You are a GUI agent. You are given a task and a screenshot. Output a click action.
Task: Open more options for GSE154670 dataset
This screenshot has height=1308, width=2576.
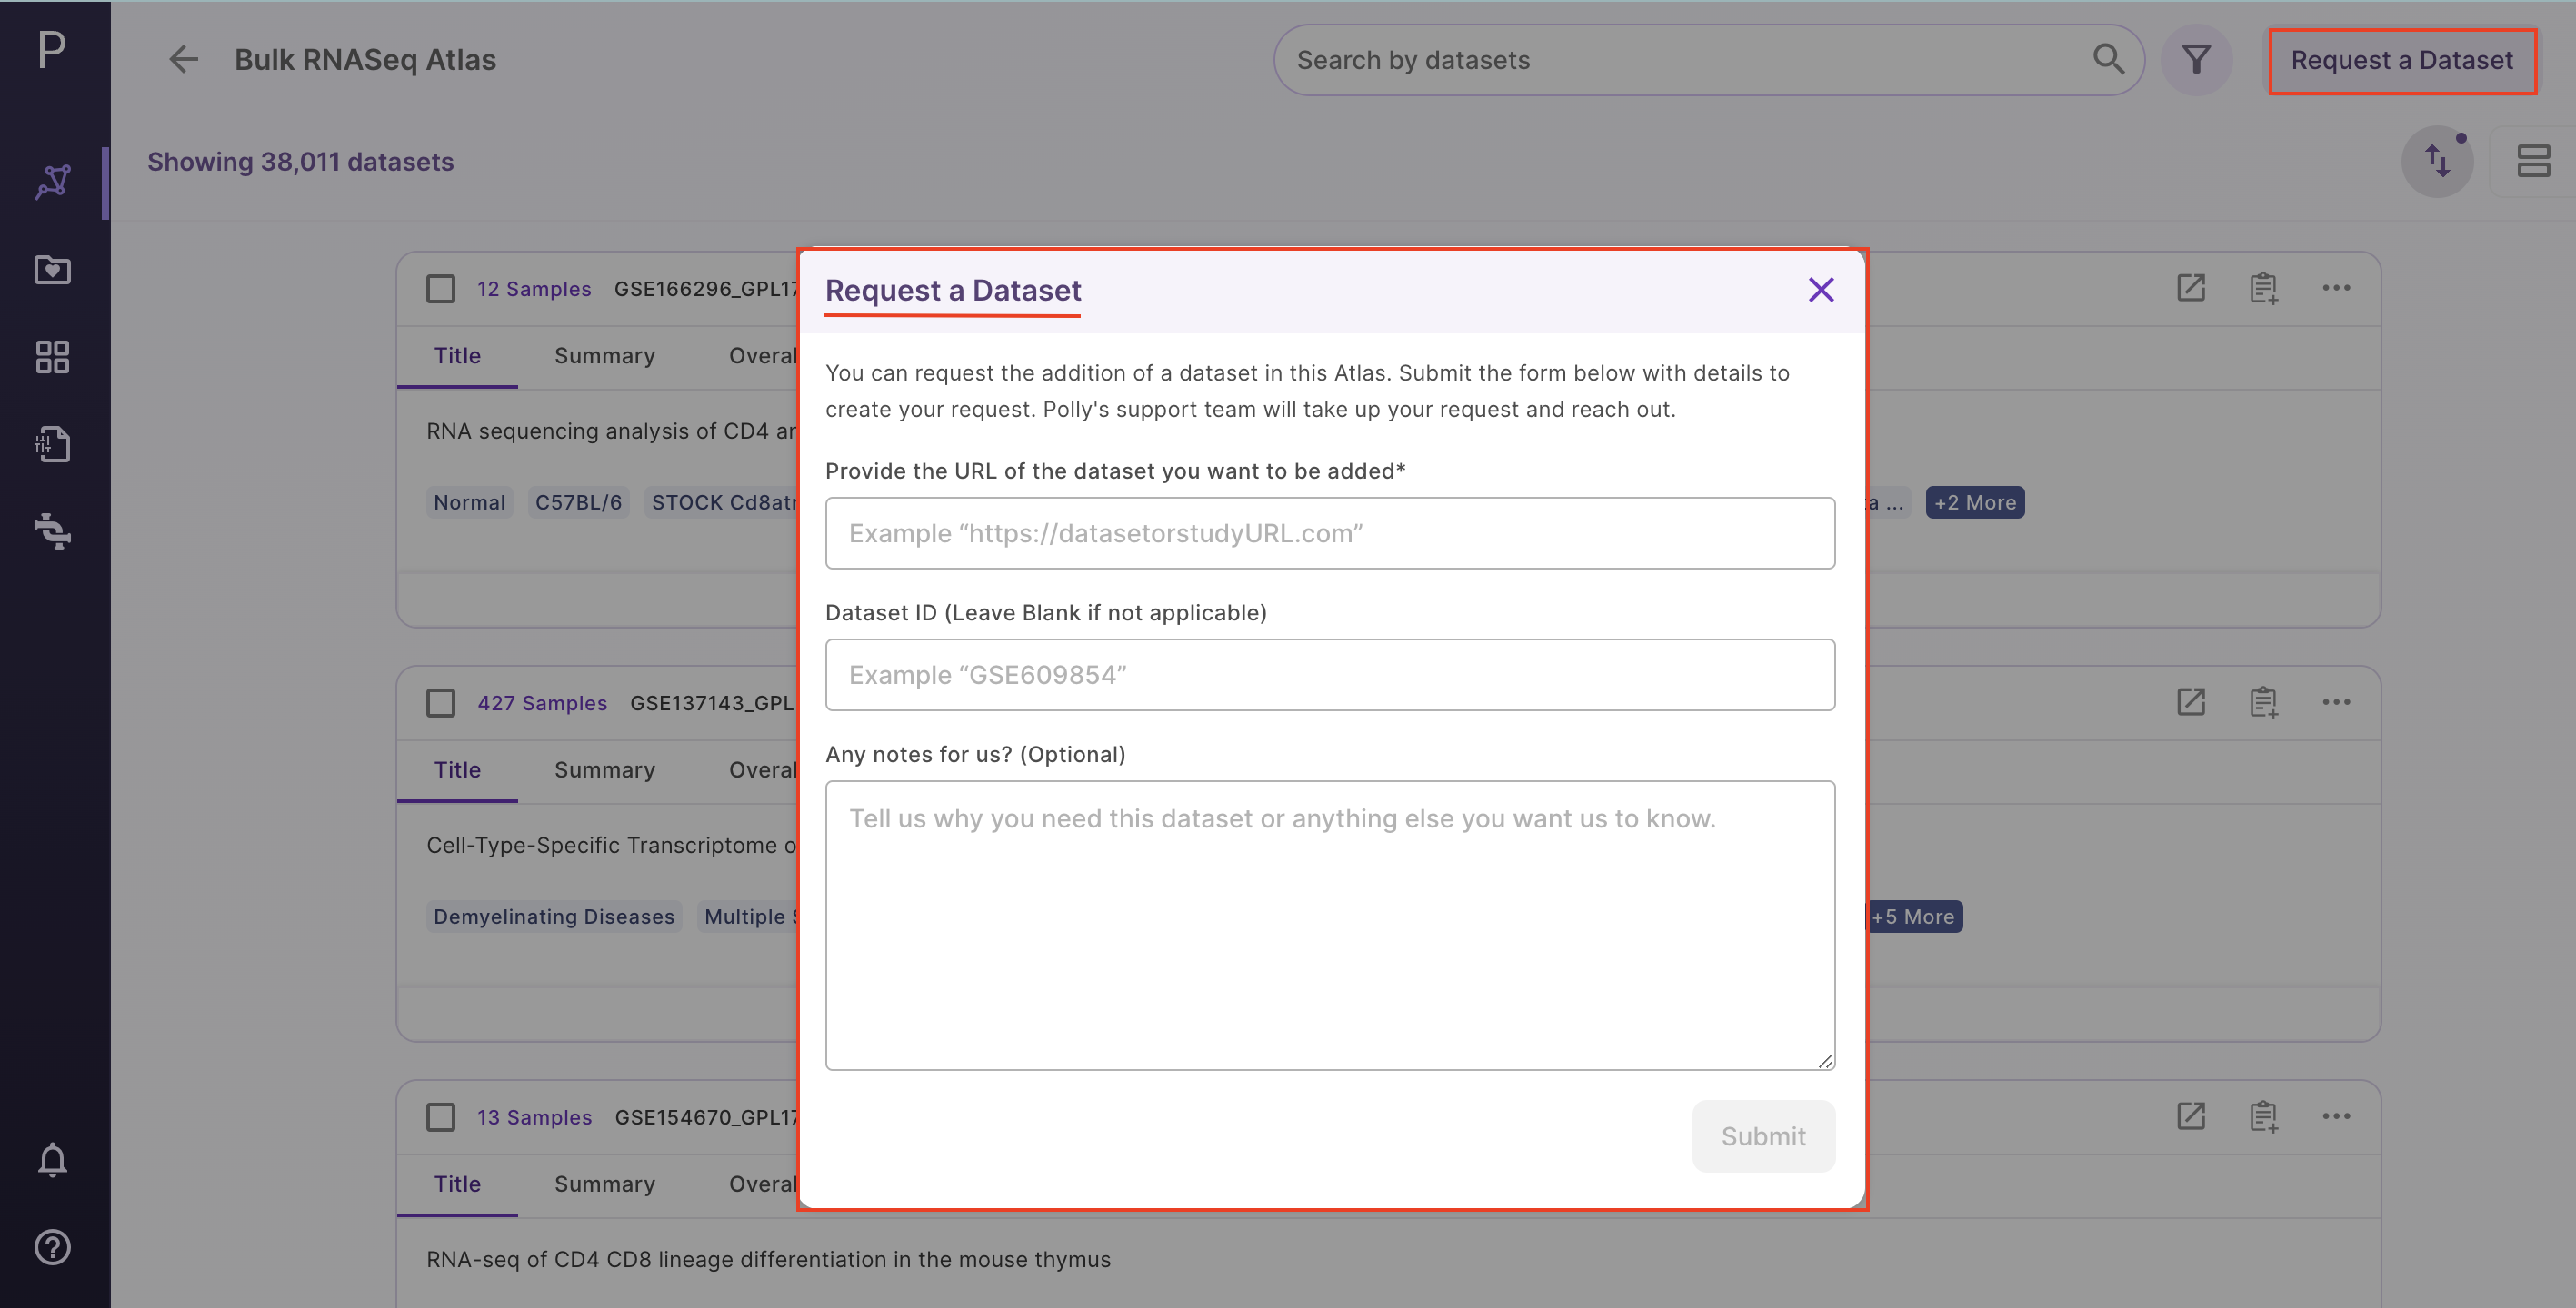point(2337,1116)
